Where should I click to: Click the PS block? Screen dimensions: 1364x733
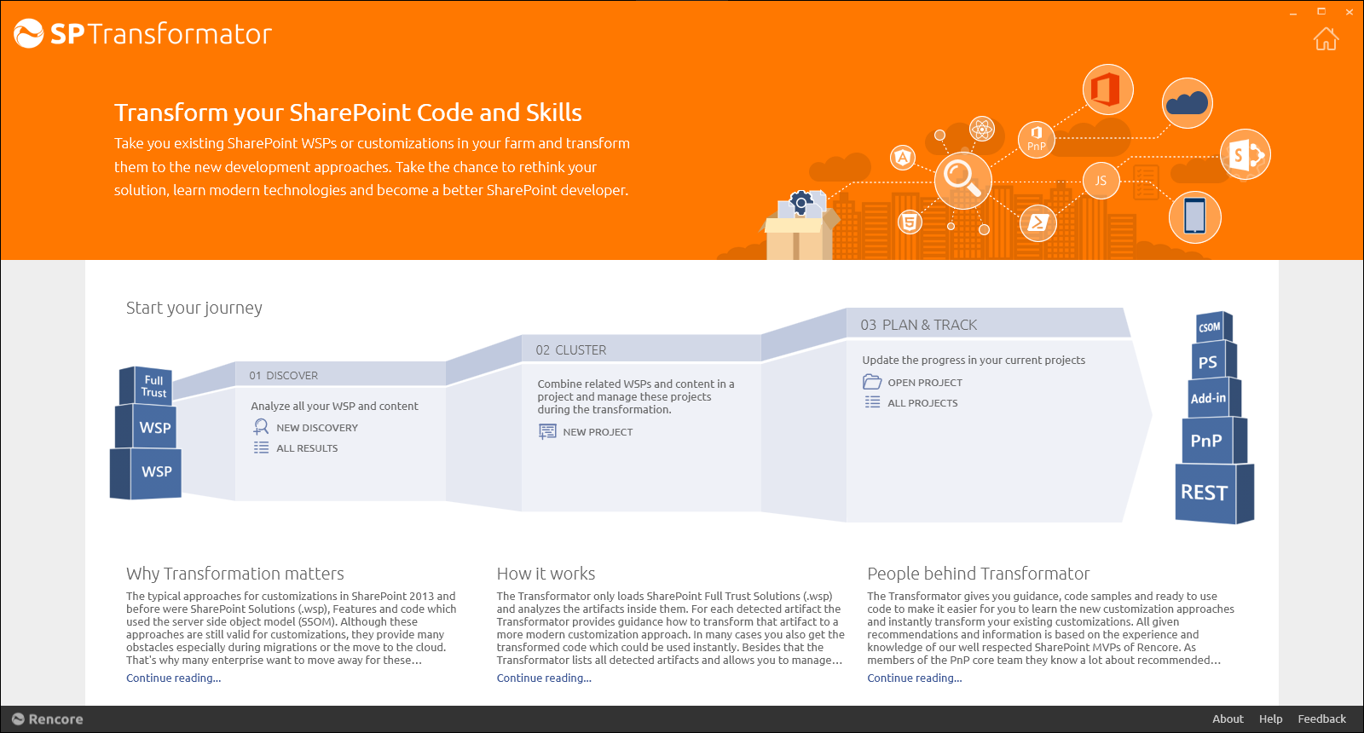(1213, 361)
